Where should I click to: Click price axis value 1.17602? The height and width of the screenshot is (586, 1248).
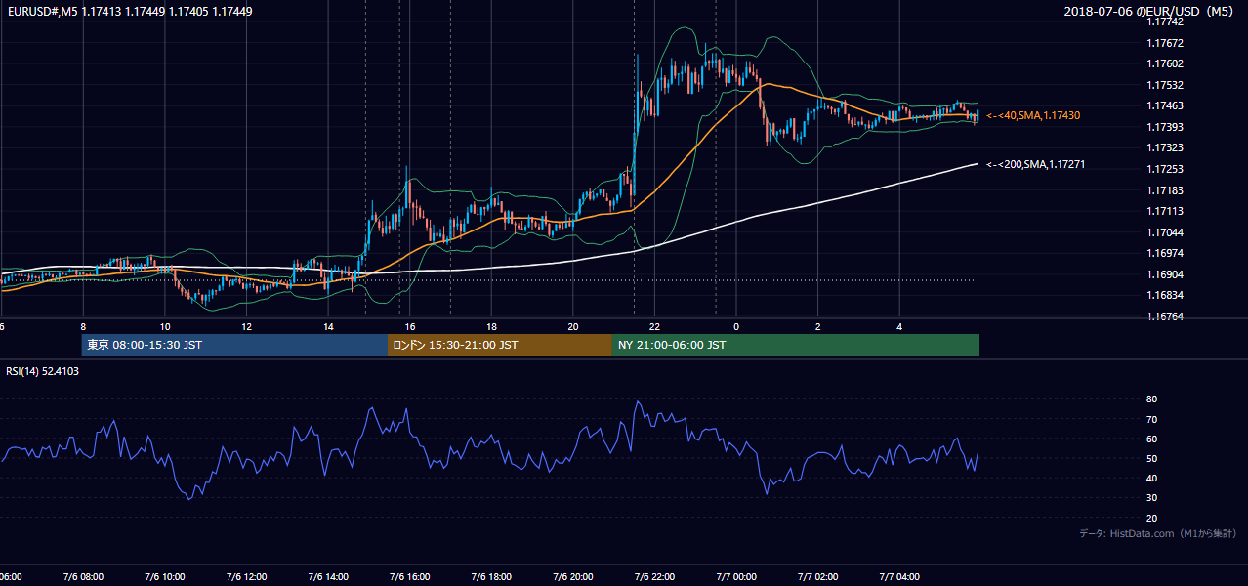1165,63
